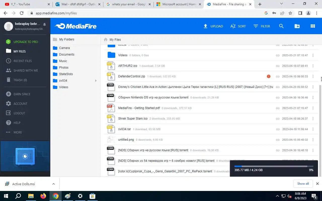
Task: Reload the page
Action: 22,13
